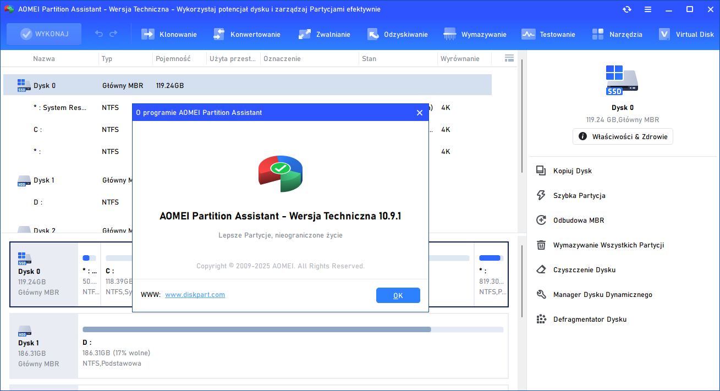
Task: Open the Narzędzia toolbar menu
Action: 617,34
